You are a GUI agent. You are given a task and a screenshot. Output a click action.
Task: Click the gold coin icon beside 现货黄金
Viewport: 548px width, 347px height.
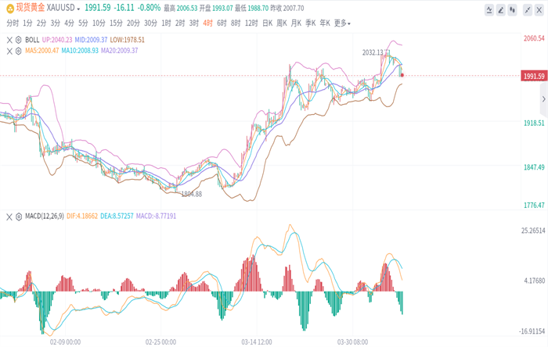pos(8,7)
